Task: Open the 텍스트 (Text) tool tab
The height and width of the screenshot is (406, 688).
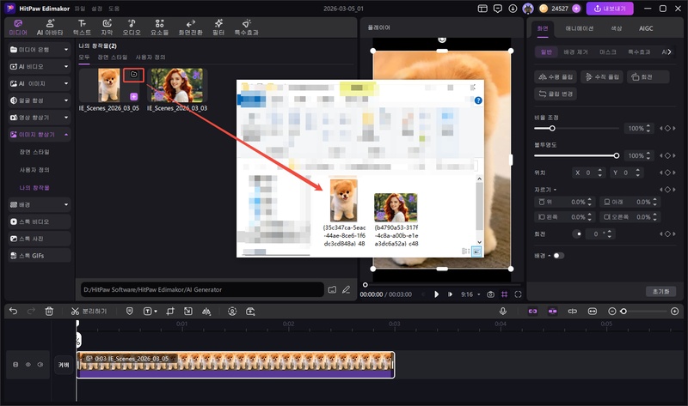Action: [x=81, y=26]
